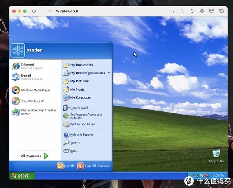Toggle the capture mouse cursor icon
The image size is (233, 188).
173,11
